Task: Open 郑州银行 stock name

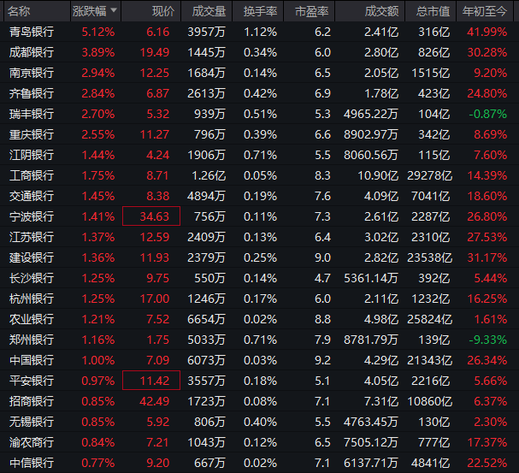Action: click(x=32, y=340)
